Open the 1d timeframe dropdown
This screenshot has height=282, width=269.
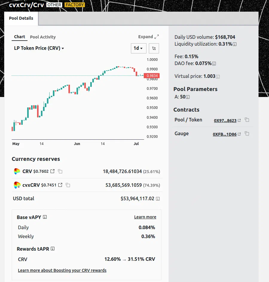click(x=138, y=48)
